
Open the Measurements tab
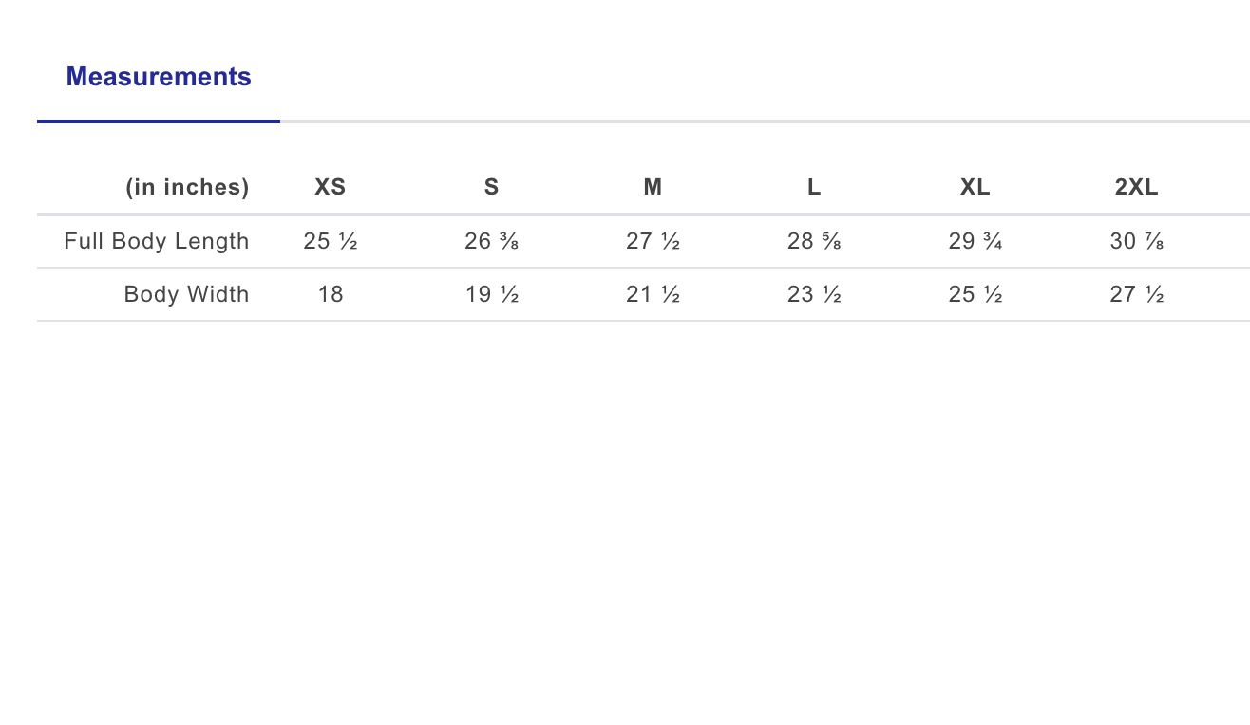[159, 77]
